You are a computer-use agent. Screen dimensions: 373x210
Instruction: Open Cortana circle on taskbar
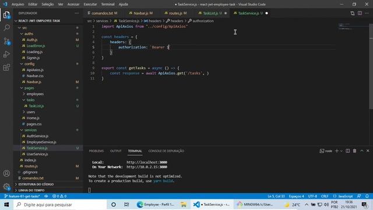(114, 205)
